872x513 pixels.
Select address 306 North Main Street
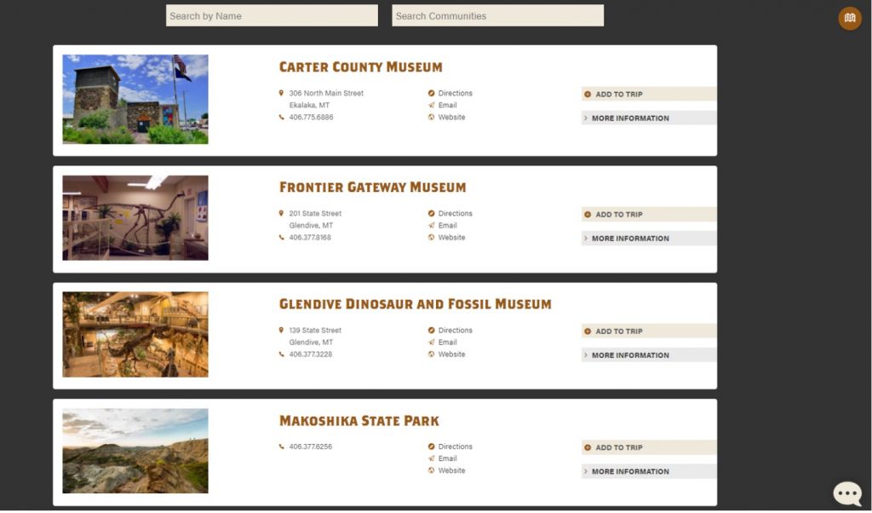pyautogui.click(x=326, y=94)
